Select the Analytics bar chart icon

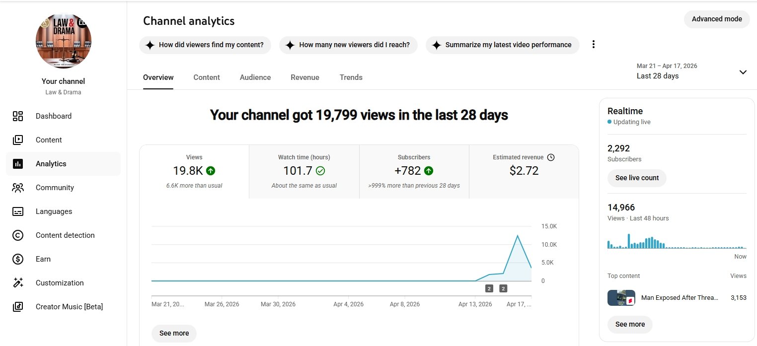pyautogui.click(x=18, y=164)
